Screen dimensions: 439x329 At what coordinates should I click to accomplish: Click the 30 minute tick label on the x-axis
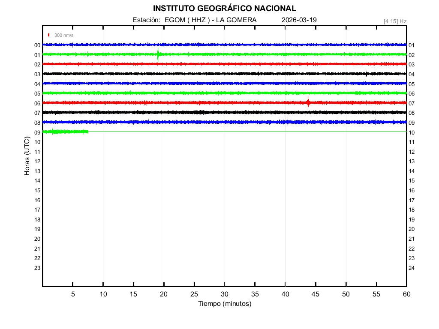(x=224, y=294)
